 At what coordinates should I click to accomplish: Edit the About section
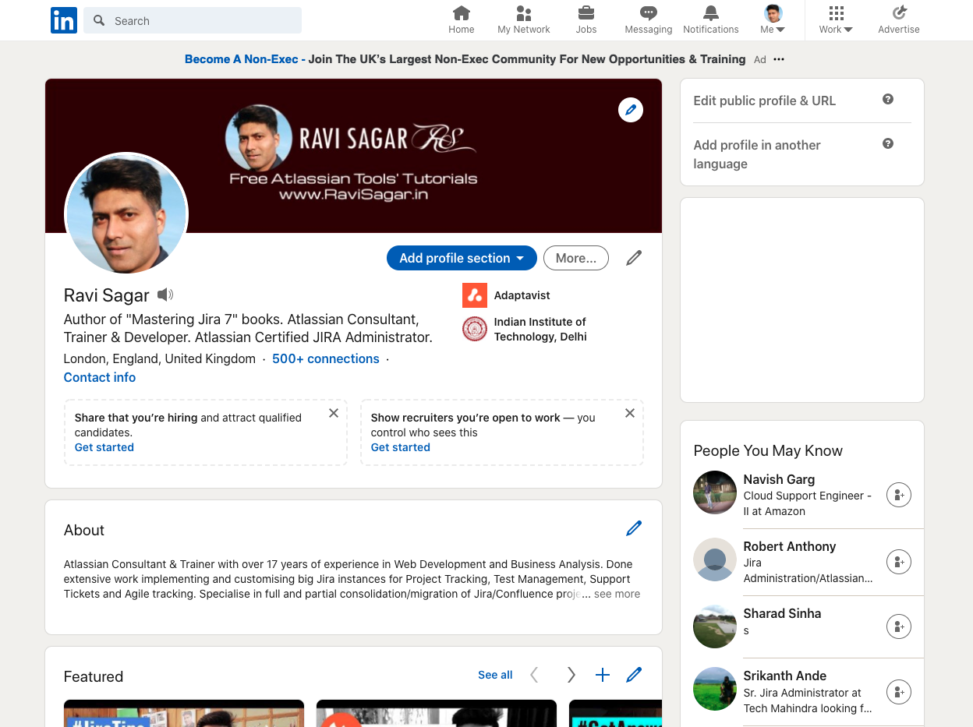coord(634,528)
